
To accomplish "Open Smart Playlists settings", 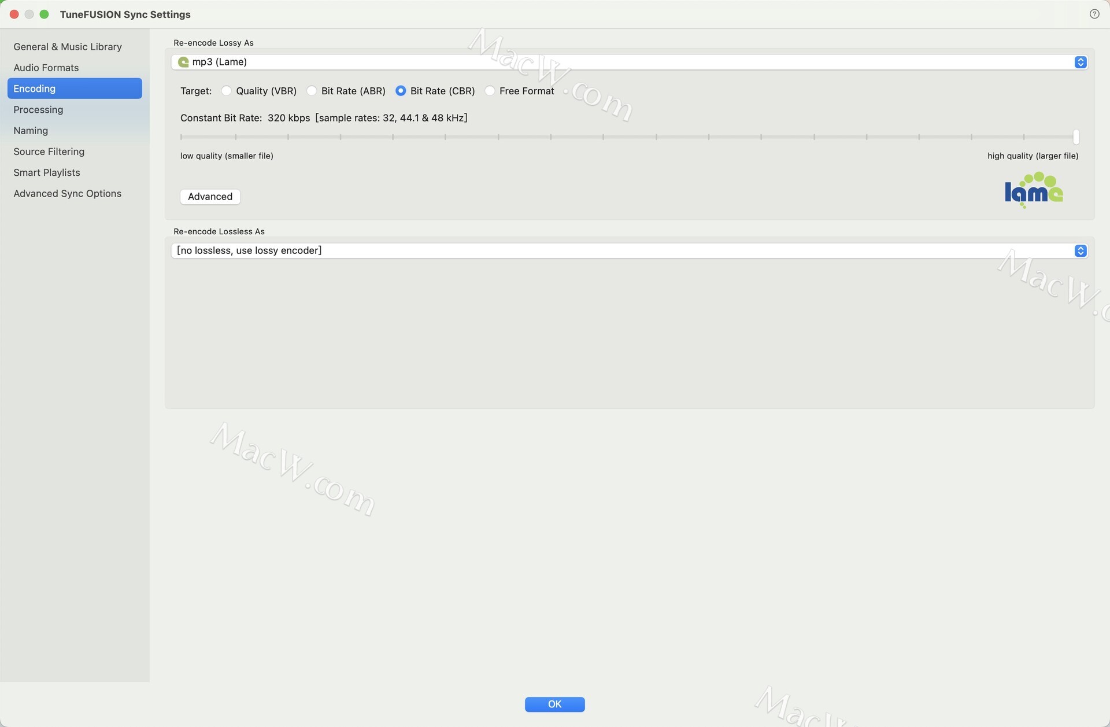I will pyautogui.click(x=75, y=172).
